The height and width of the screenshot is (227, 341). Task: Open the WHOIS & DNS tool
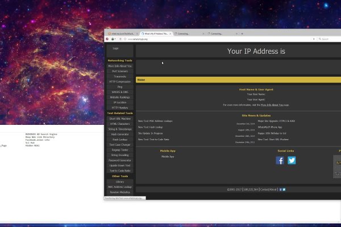point(120,92)
